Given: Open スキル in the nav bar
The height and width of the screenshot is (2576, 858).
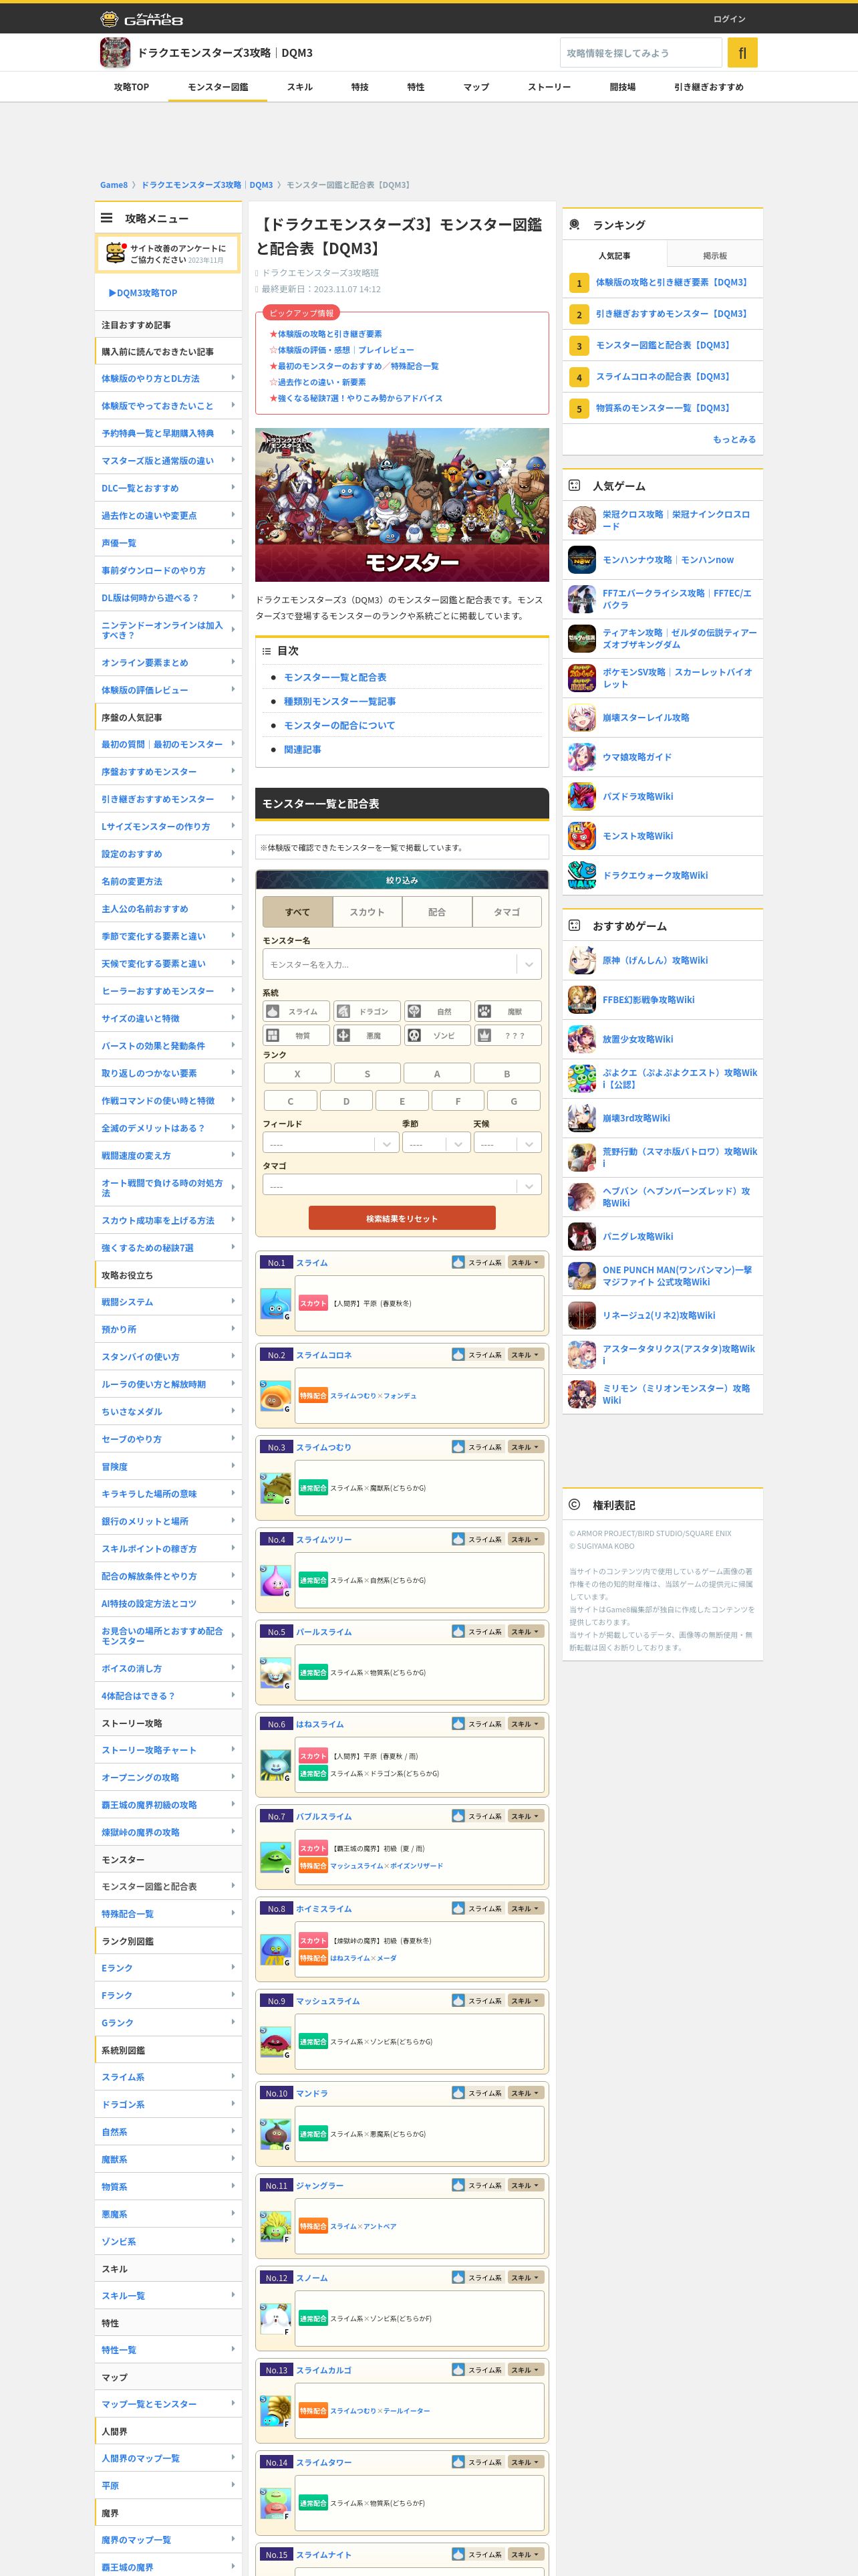Looking at the screenshot, I should coord(299,87).
